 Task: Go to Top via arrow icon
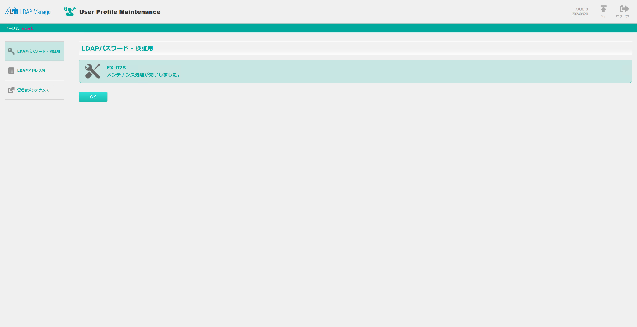click(603, 9)
